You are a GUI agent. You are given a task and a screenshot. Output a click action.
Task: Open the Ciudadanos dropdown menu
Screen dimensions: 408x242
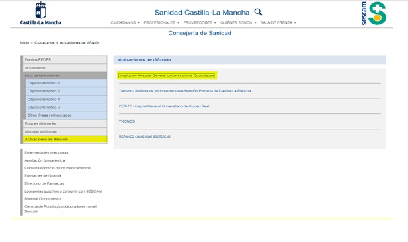125,23
